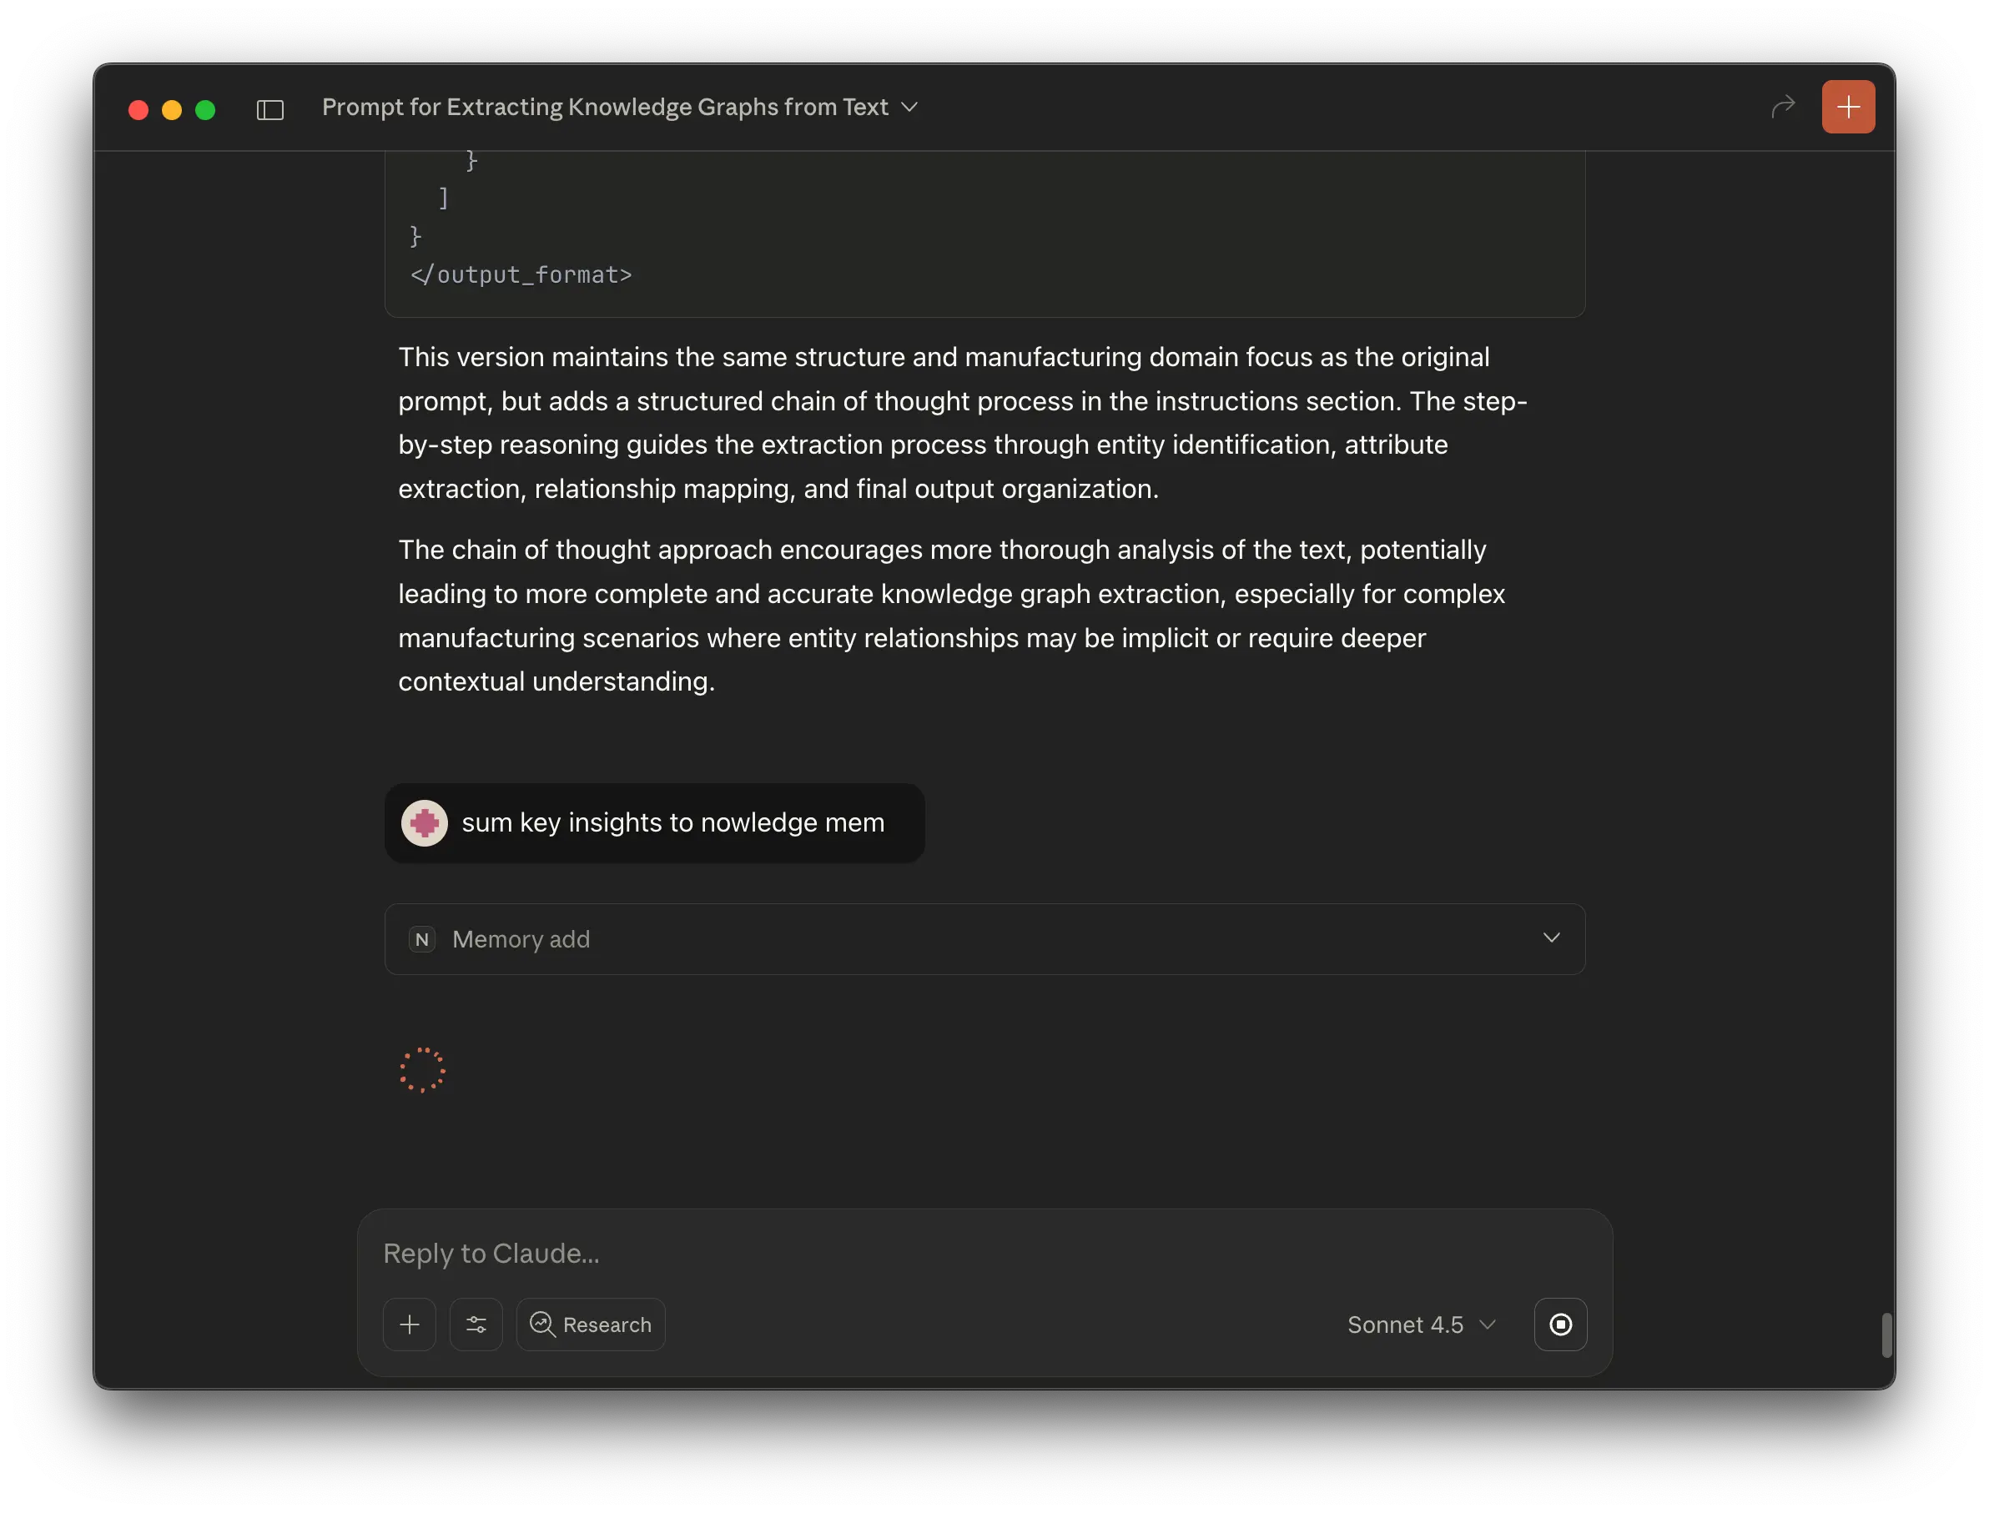Image resolution: width=1989 pixels, height=1513 pixels.
Task: Click the Research button
Action: tap(590, 1324)
